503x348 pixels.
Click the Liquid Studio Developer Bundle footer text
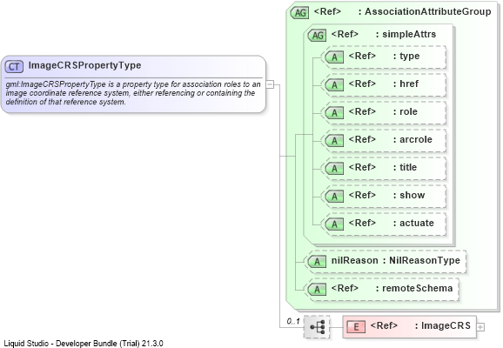pos(84,344)
